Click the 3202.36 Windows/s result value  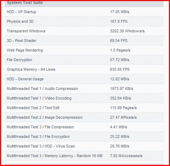pos(127,31)
